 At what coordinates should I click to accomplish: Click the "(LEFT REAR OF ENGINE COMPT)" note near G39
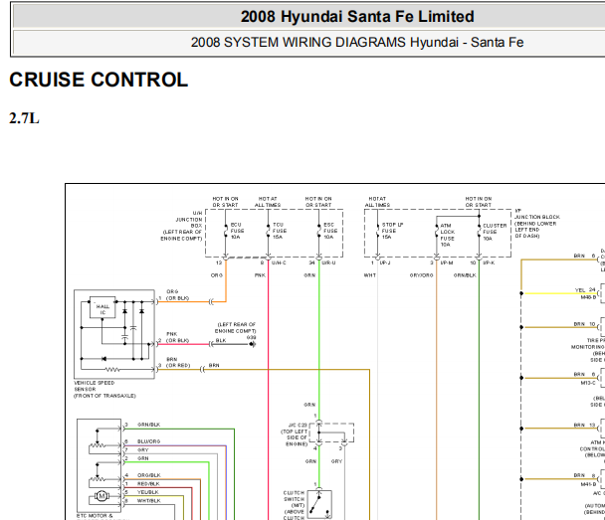236,328
